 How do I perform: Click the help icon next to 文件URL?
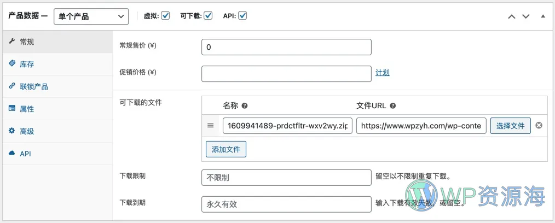[392, 105]
